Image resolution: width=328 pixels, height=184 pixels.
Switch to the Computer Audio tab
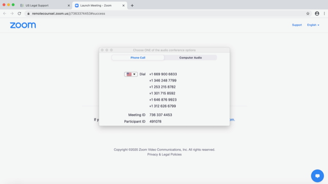coord(190,58)
